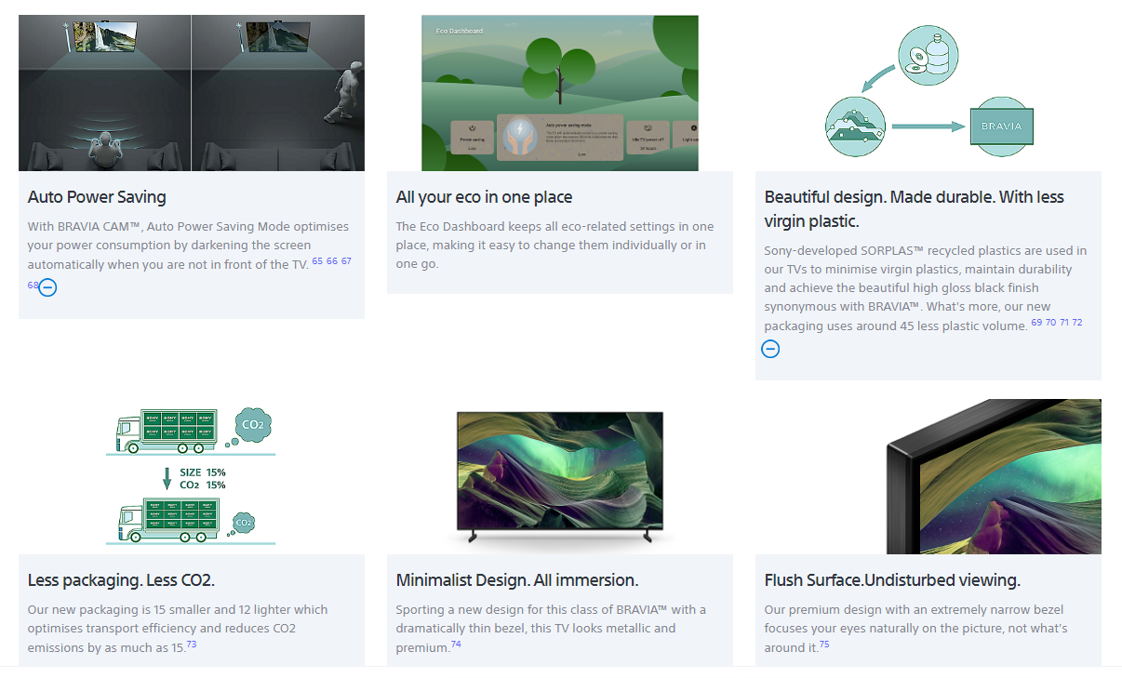Click the "All your eco in one place" heading

484,197
